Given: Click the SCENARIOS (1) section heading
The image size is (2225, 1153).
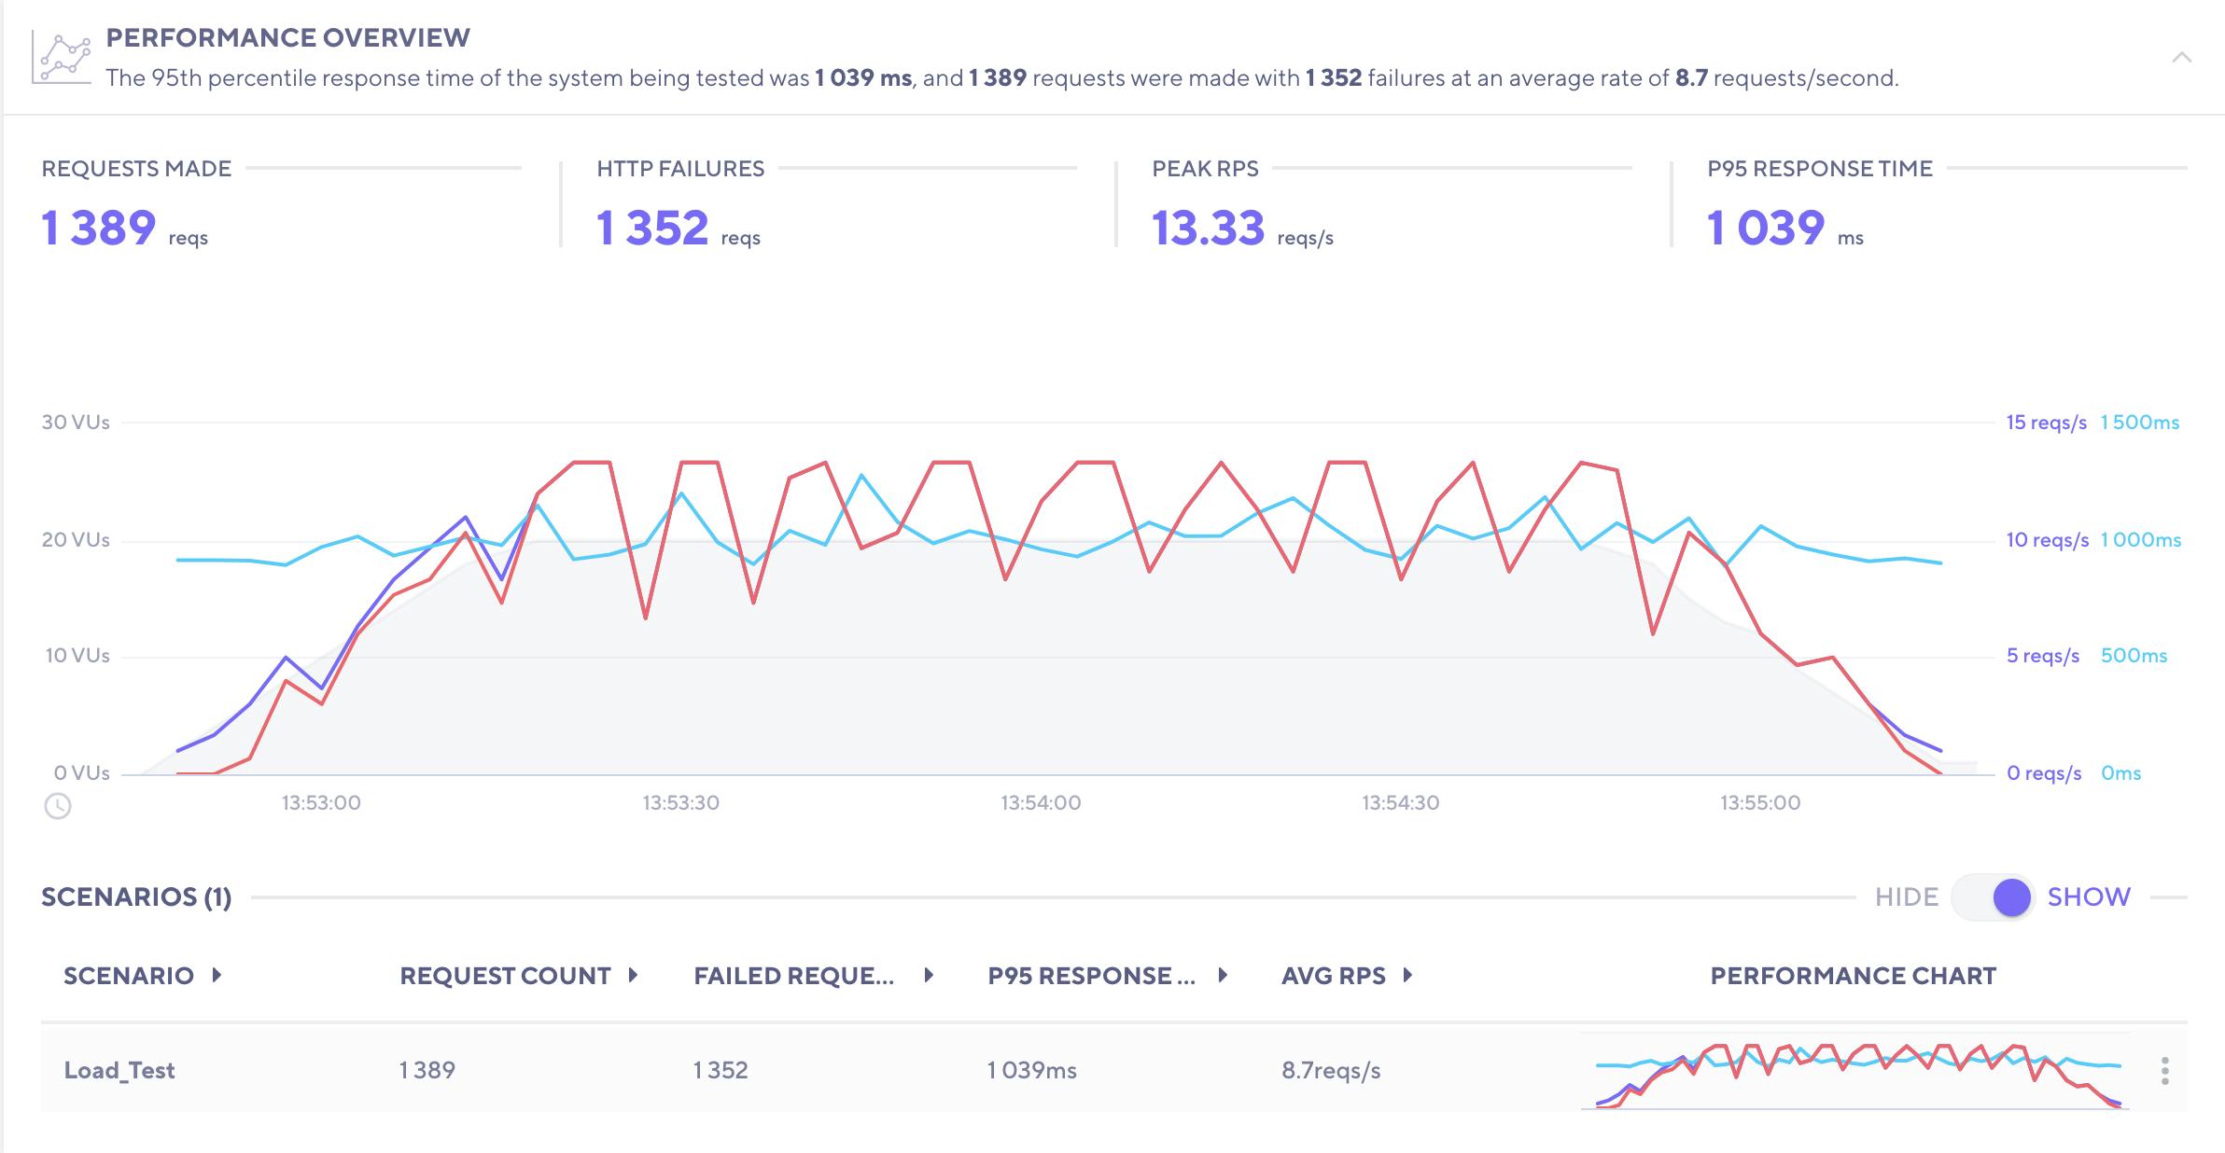Looking at the screenshot, I should pyautogui.click(x=136, y=897).
